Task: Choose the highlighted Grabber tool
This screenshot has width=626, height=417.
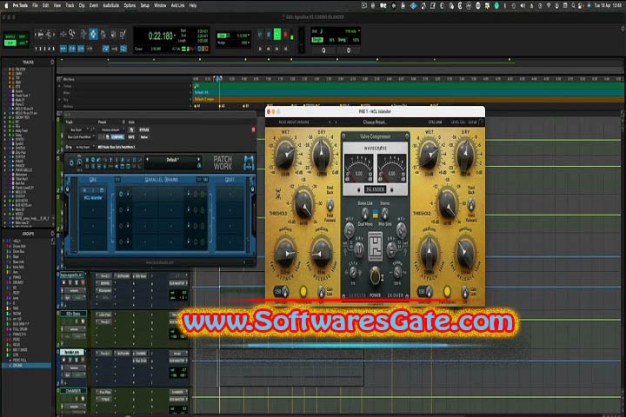Action: (93, 35)
